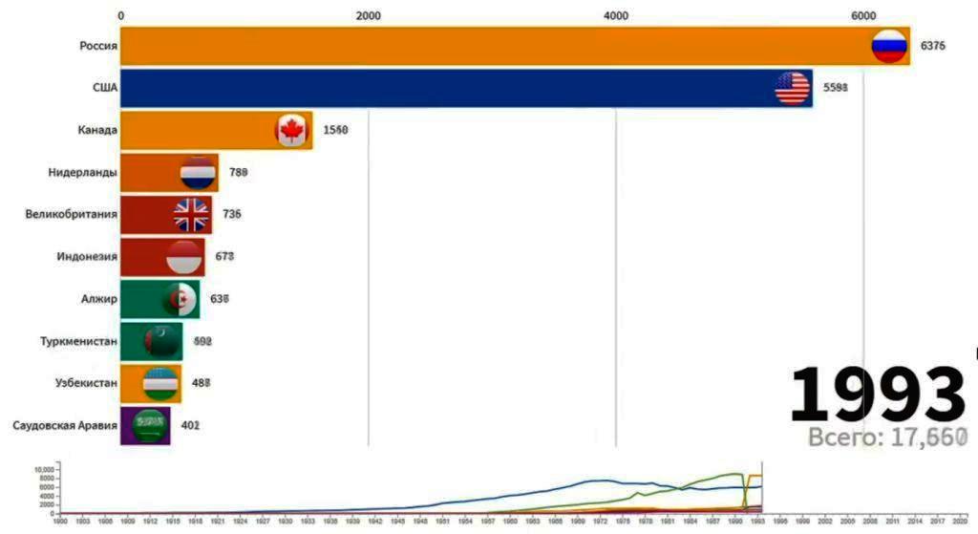
Task: Select the Turkmenistan flag icon
Action: [161, 341]
